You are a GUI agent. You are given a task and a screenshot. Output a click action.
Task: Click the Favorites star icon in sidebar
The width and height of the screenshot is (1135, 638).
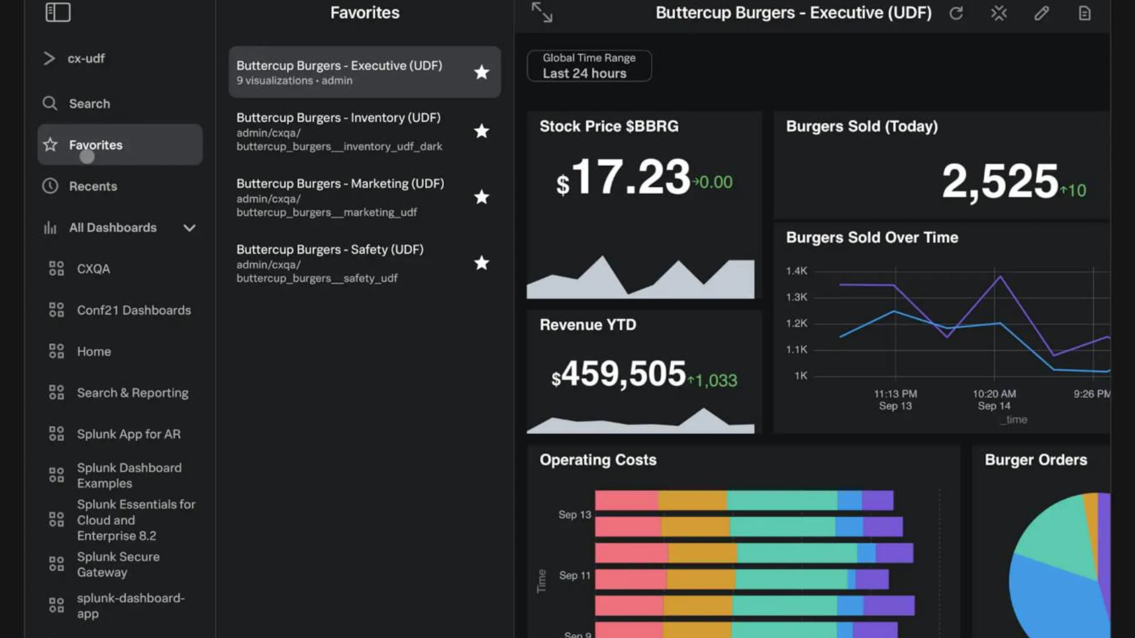[x=50, y=145]
